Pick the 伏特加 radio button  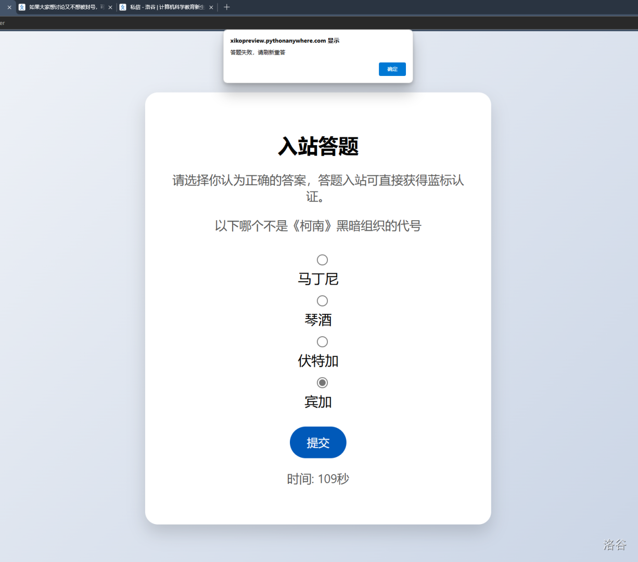pyautogui.click(x=322, y=342)
